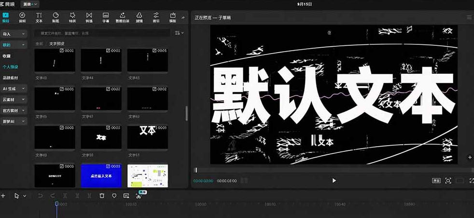The height and width of the screenshot is (218, 474).
Task: Open the 音频 audio tab
Action: tap(22, 17)
